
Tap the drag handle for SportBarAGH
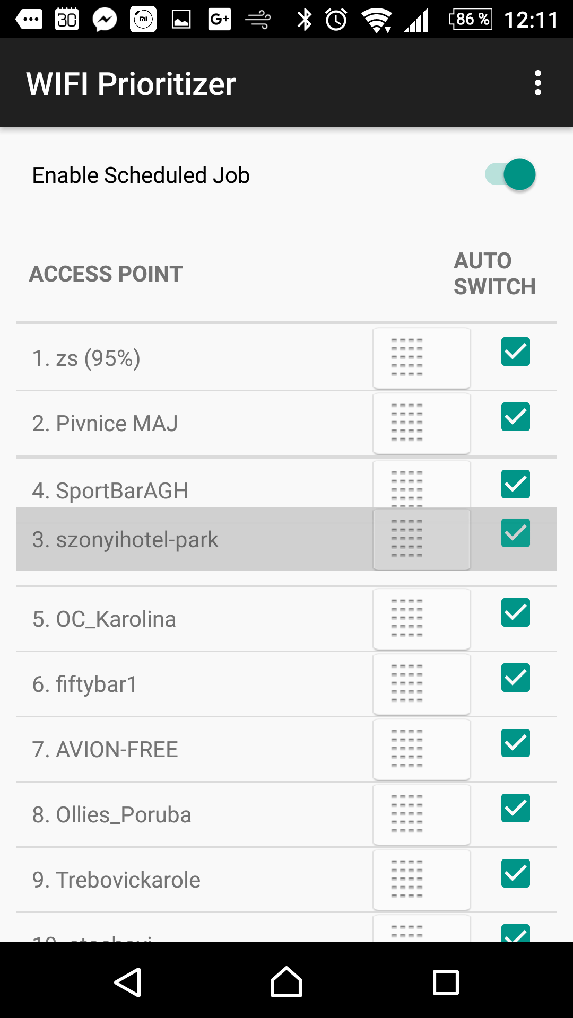click(x=422, y=485)
